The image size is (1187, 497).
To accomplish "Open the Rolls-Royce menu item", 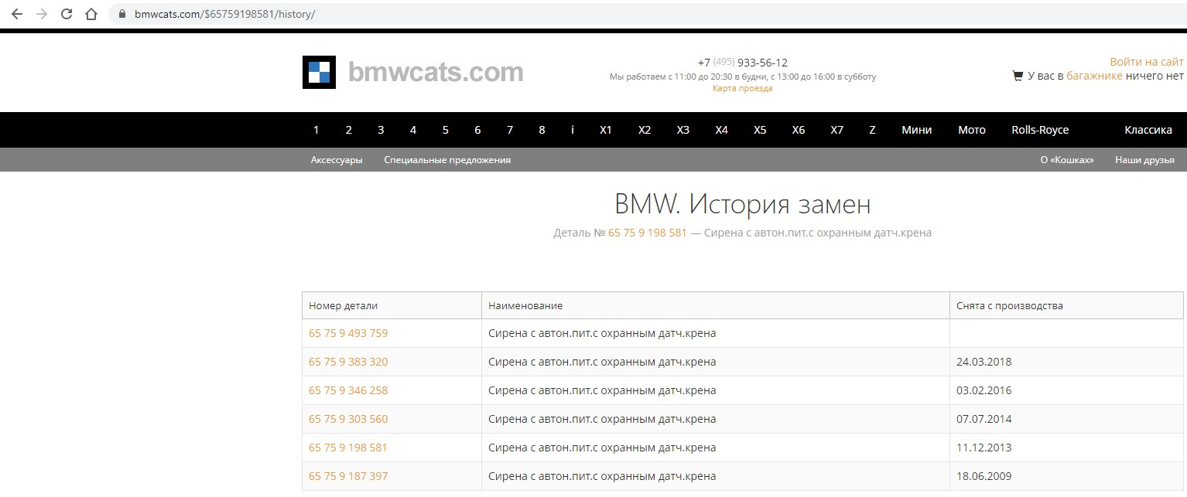I will pyautogui.click(x=1040, y=130).
